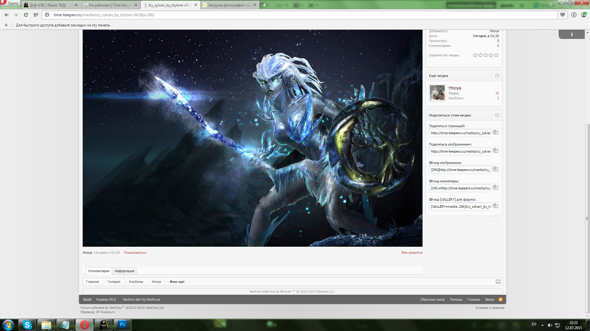Click 'Обратная связь' in footer
The height and width of the screenshot is (331, 590).
tap(432, 299)
